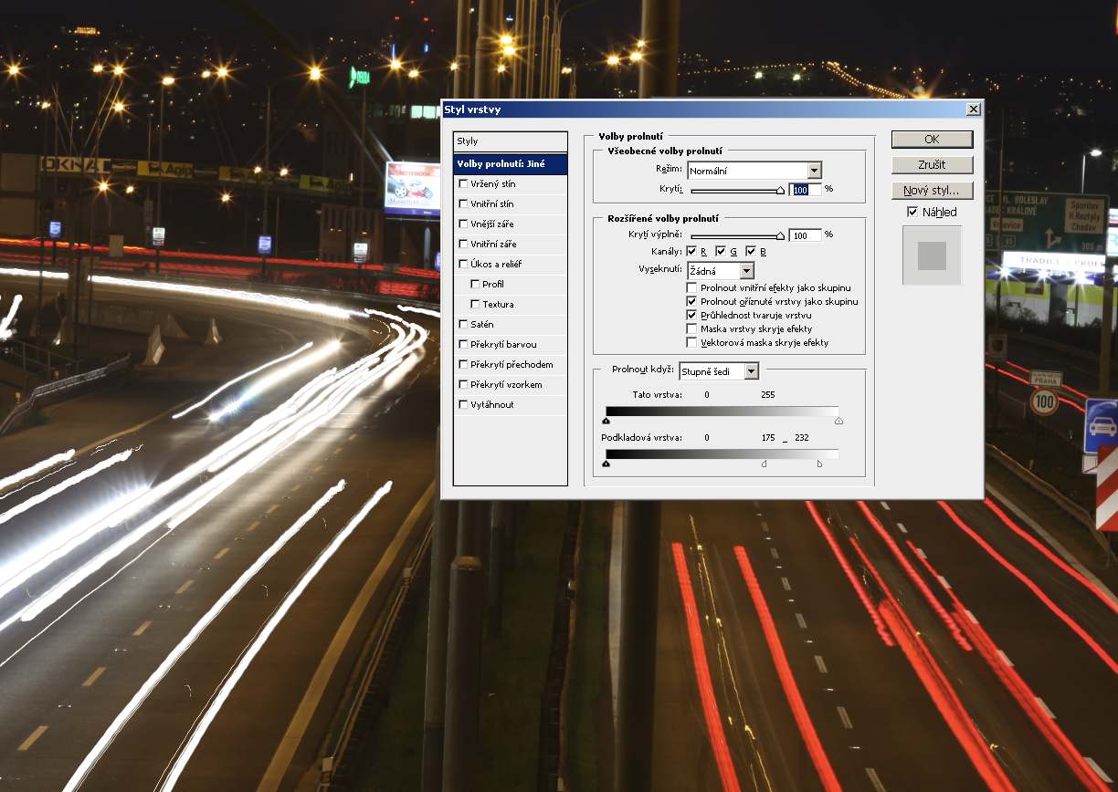Open the Režim blend mode dropdown
This screenshot has width=1118, height=792.
point(814,171)
